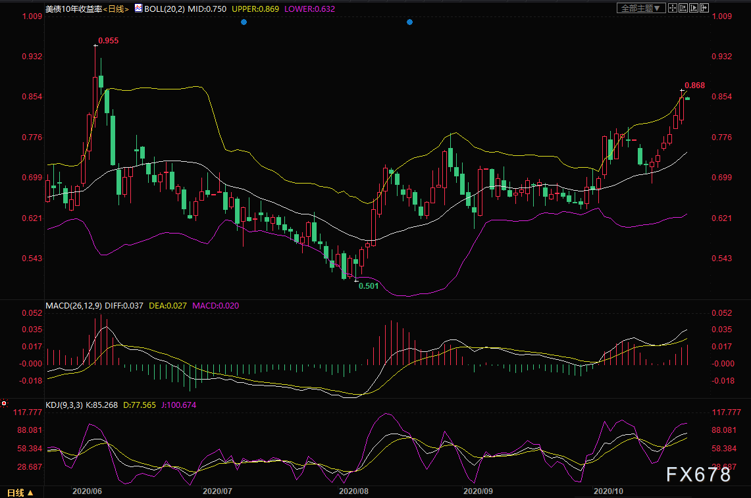The width and height of the screenshot is (751, 498).
Task: Click the second blue event dot
Action: click(409, 22)
